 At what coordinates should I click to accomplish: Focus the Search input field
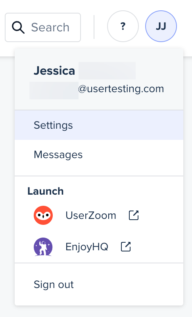(x=43, y=27)
